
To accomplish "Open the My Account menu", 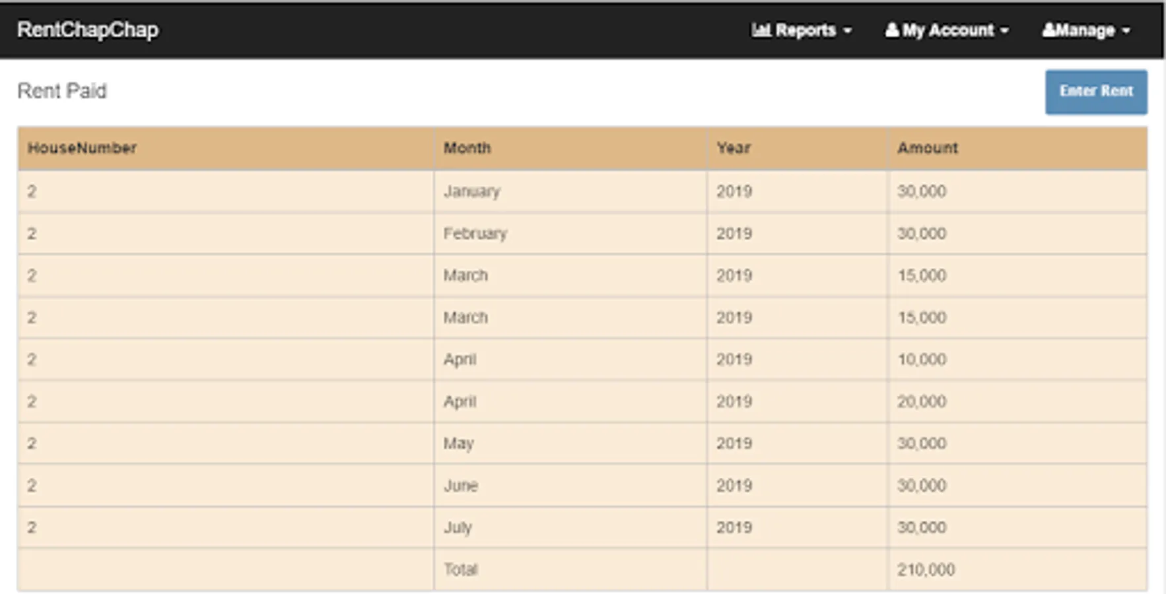I will coord(947,30).
